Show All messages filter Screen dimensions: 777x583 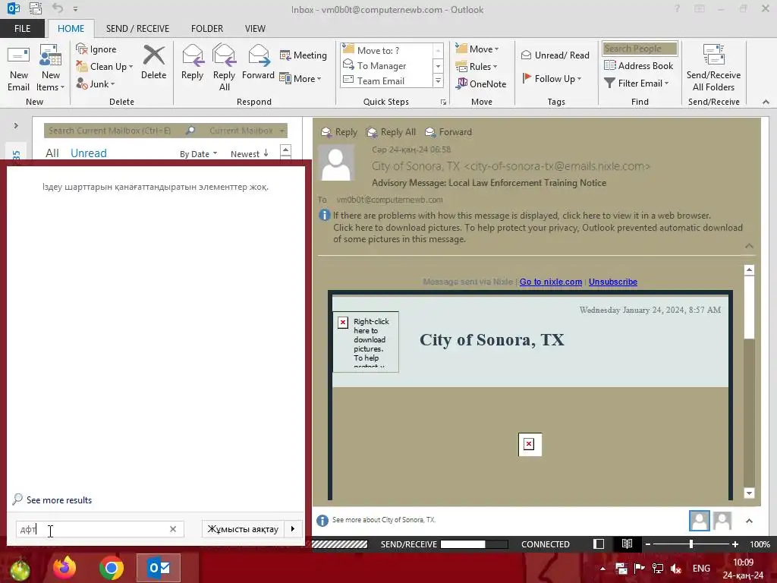click(52, 153)
